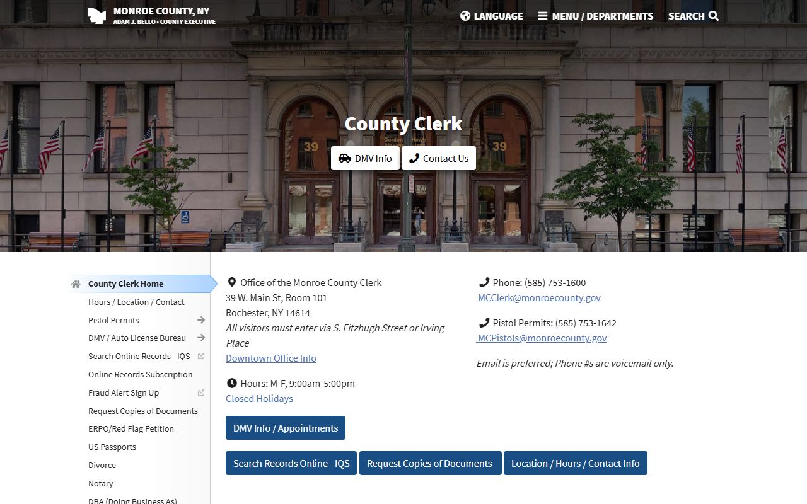Viewport: 807px width, 504px height.
Task: Open US Passports sidebar item
Action: [112, 447]
